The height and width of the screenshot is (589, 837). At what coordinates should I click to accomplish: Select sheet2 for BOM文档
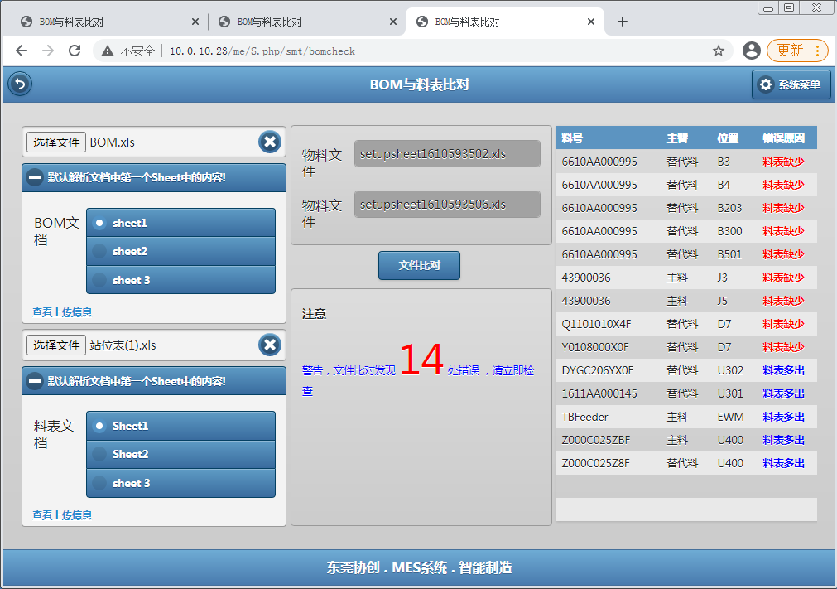tap(180, 251)
